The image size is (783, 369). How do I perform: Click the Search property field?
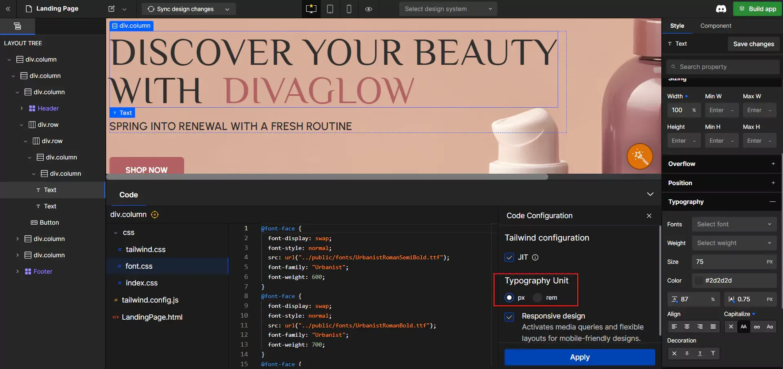723,67
